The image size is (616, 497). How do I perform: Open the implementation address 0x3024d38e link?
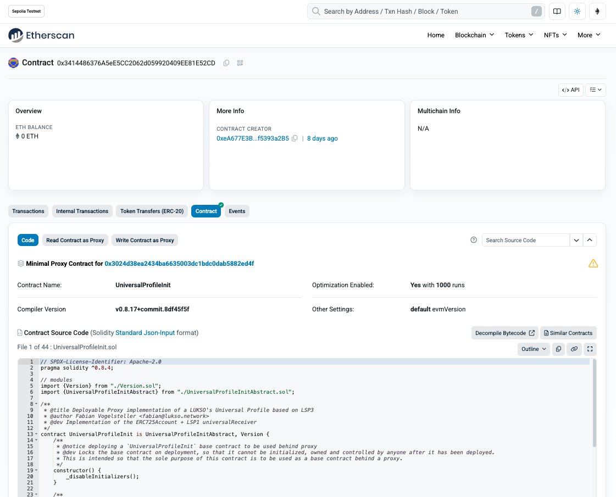[179, 264]
